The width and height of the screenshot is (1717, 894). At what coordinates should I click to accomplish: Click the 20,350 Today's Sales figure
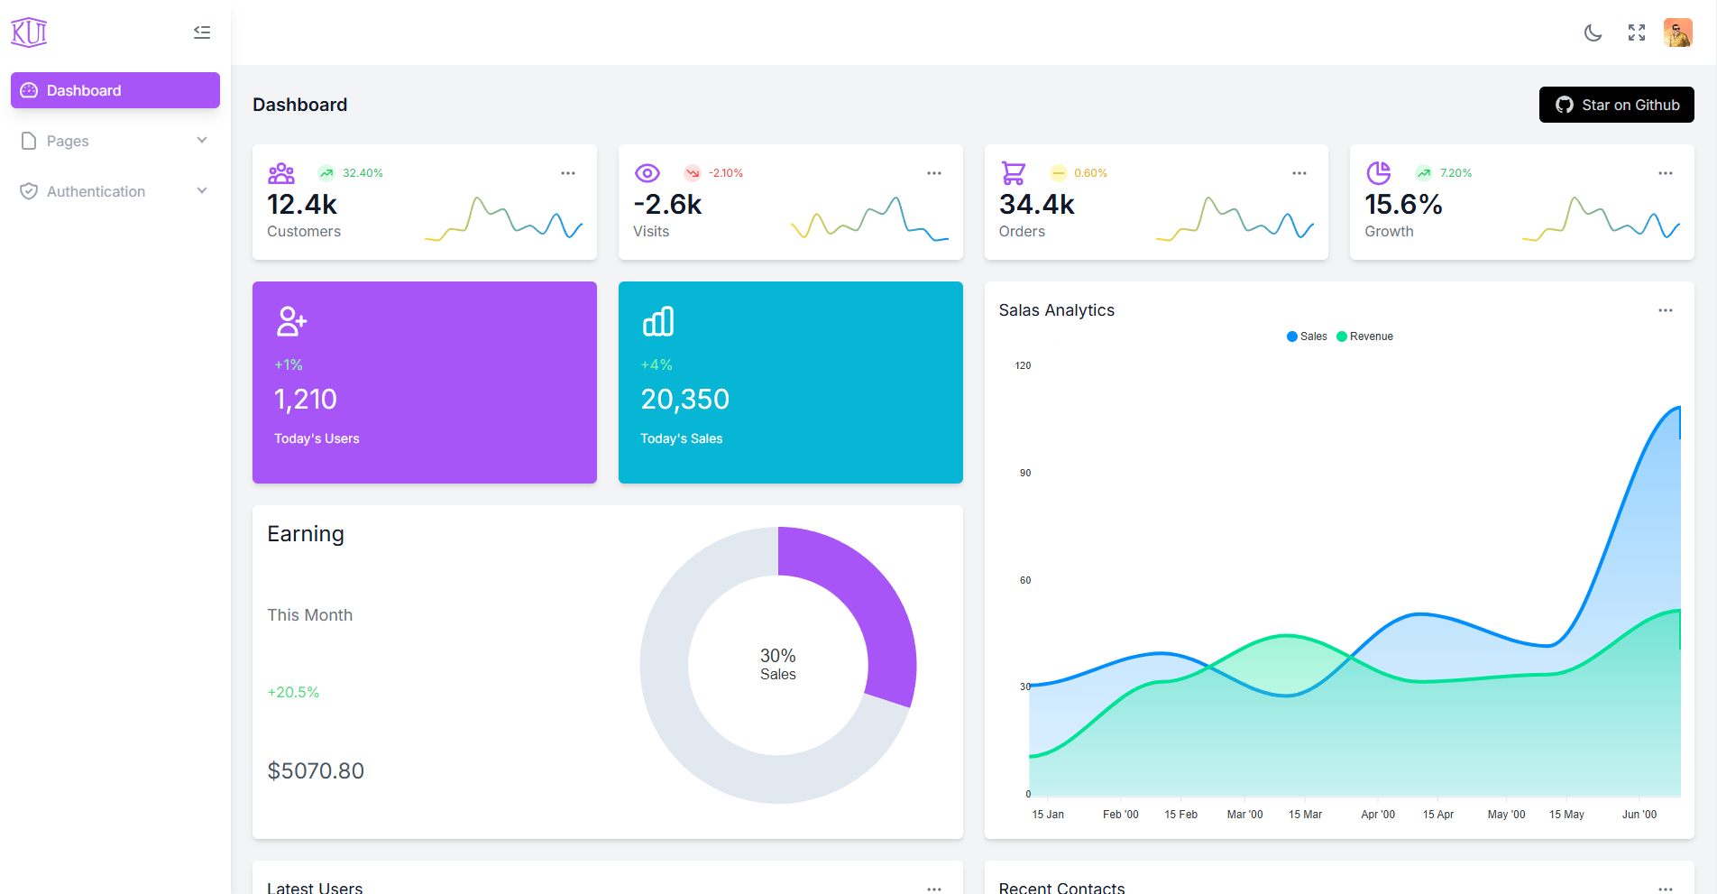click(x=685, y=399)
